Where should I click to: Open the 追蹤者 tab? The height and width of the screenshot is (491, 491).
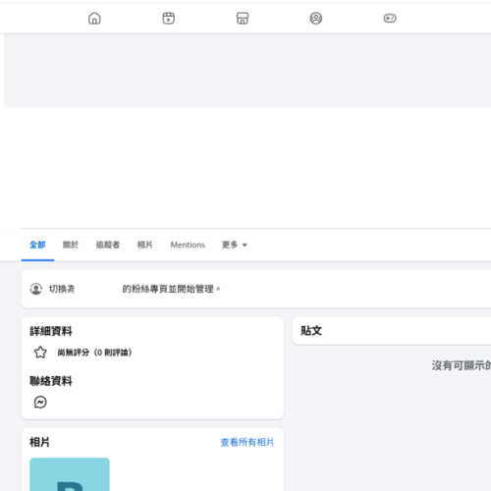click(108, 245)
